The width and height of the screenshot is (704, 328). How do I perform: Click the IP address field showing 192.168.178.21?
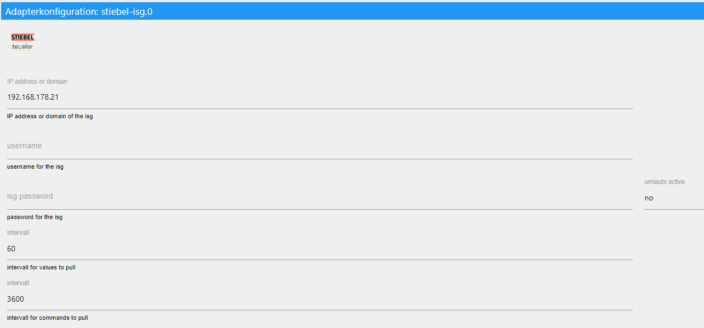[319, 97]
